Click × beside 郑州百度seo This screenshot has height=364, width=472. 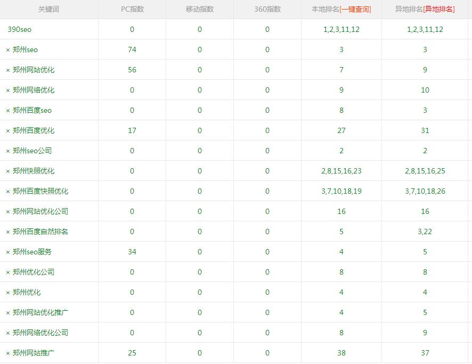(x=8, y=111)
